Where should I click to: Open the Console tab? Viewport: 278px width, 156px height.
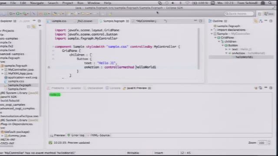tap(113, 88)
